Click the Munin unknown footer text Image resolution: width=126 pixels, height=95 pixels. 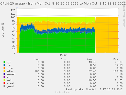pyautogui.click(x=63, y=92)
